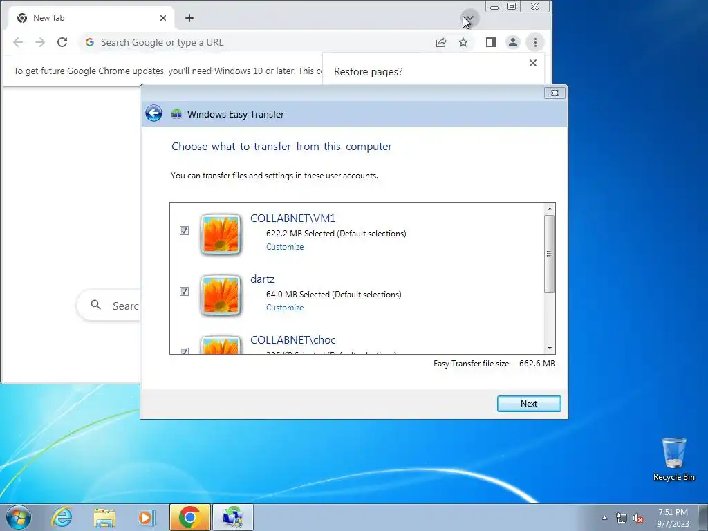Dismiss the Restore pages popup
This screenshot has height=531, width=708.
tap(533, 63)
